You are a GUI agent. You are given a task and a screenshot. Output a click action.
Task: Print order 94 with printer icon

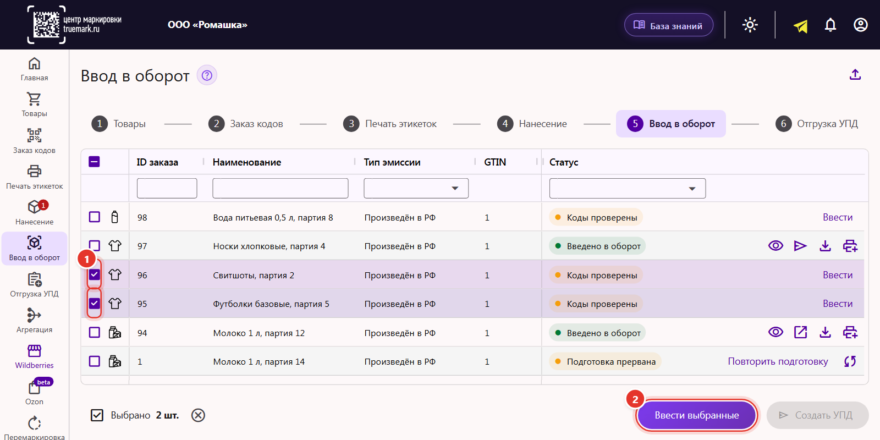click(850, 332)
